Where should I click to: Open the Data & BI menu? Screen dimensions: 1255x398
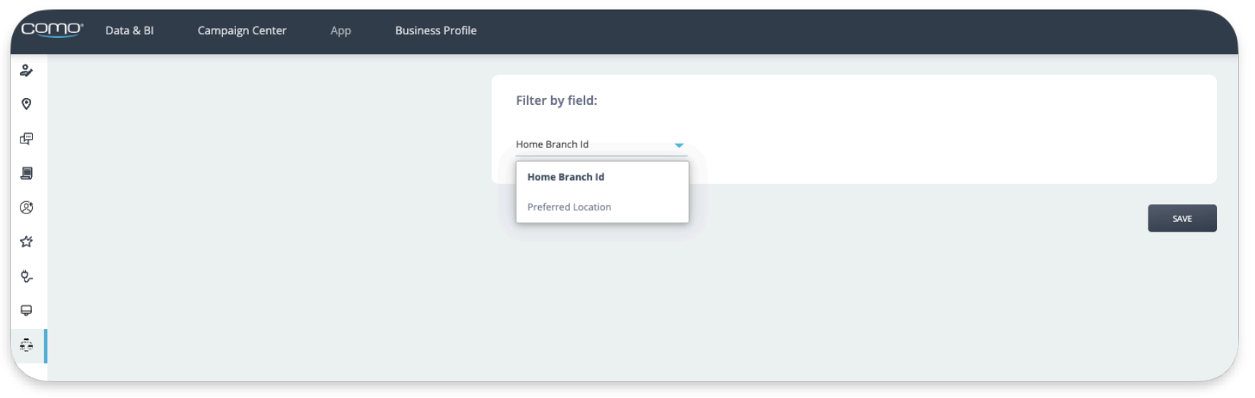point(129,30)
